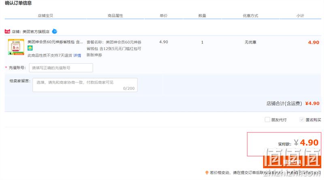Screen dimensions: 324x180
Task: Open store name 美团官方旗舰店
Action: click(x=36, y=32)
